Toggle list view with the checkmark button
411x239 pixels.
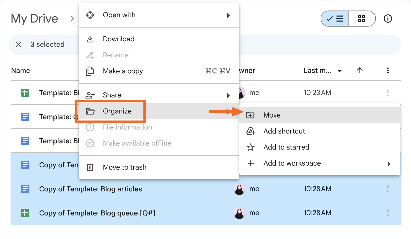tap(334, 19)
